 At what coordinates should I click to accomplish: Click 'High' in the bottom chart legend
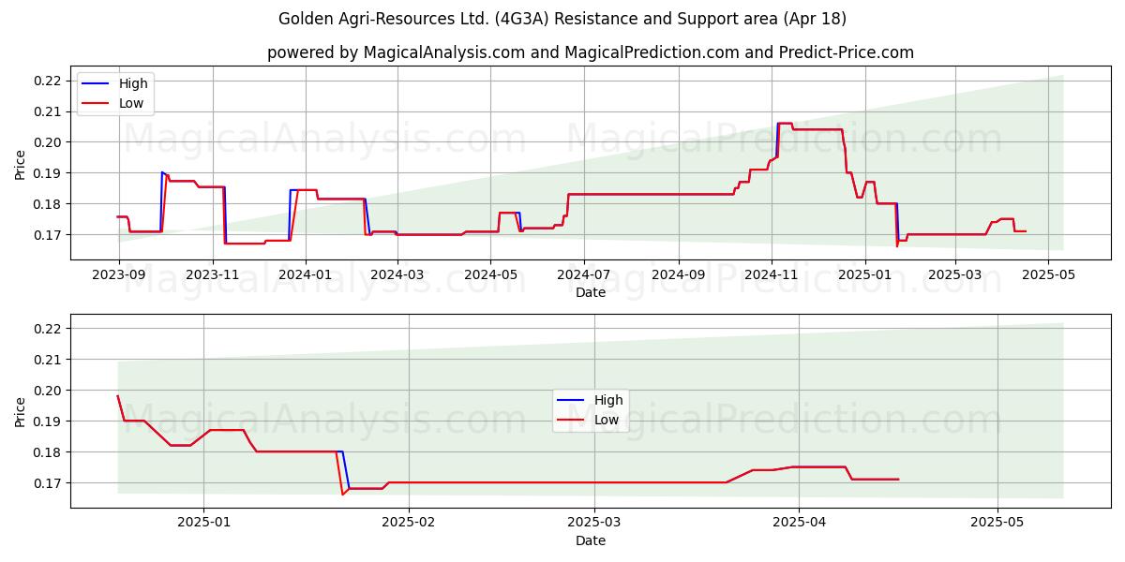608,400
